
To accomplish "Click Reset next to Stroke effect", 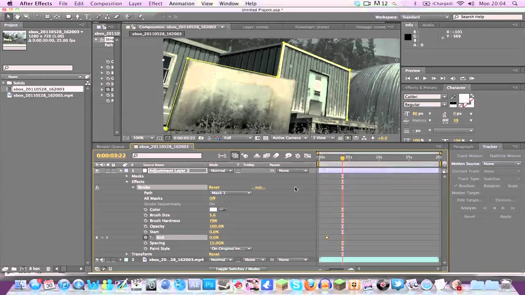I will coord(214,187).
